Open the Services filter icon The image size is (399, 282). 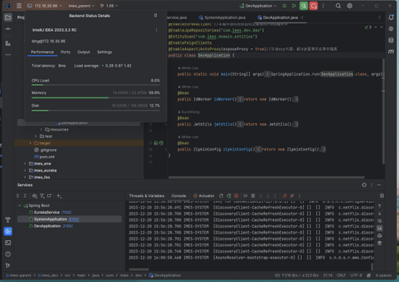tap(42, 196)
